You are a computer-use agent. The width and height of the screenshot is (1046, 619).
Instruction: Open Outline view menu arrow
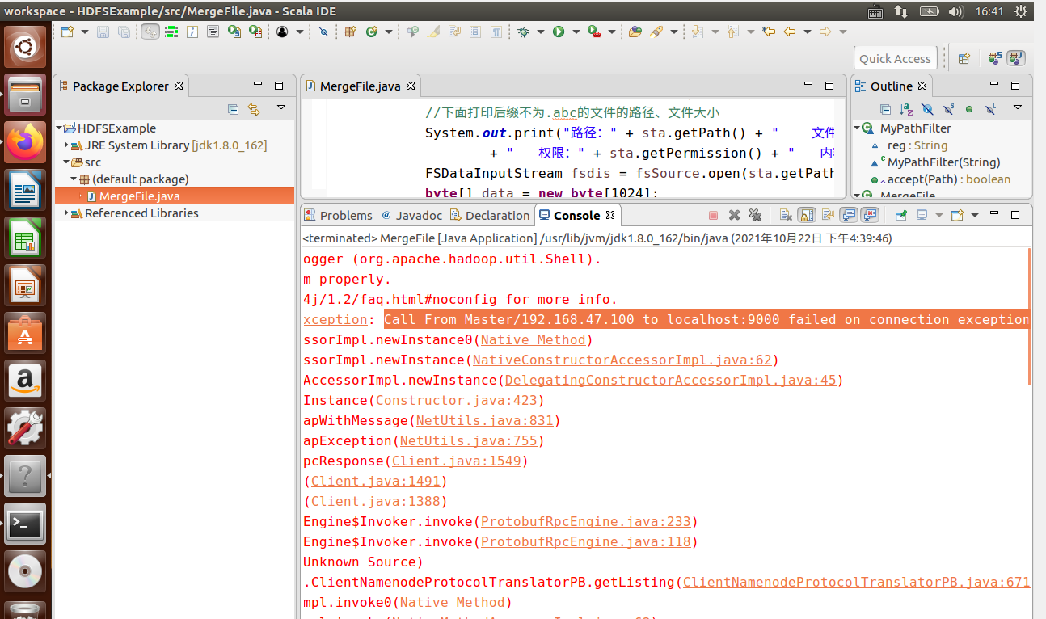point(1017,107)
